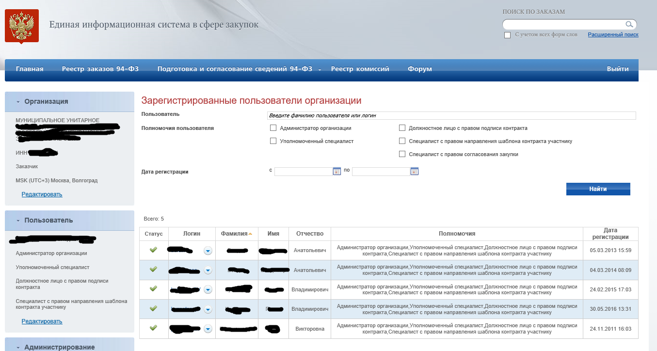Image resolution: width=657 pixels, height=351 pixels.
Task: Click the green status checkmark in first row
Action: [x=153, y=250]
